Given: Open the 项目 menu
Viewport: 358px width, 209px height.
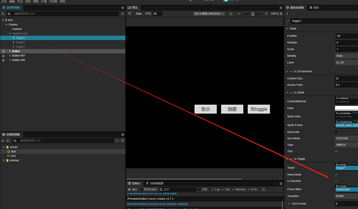Looking at the screenshot, I should tap(28, 2).
